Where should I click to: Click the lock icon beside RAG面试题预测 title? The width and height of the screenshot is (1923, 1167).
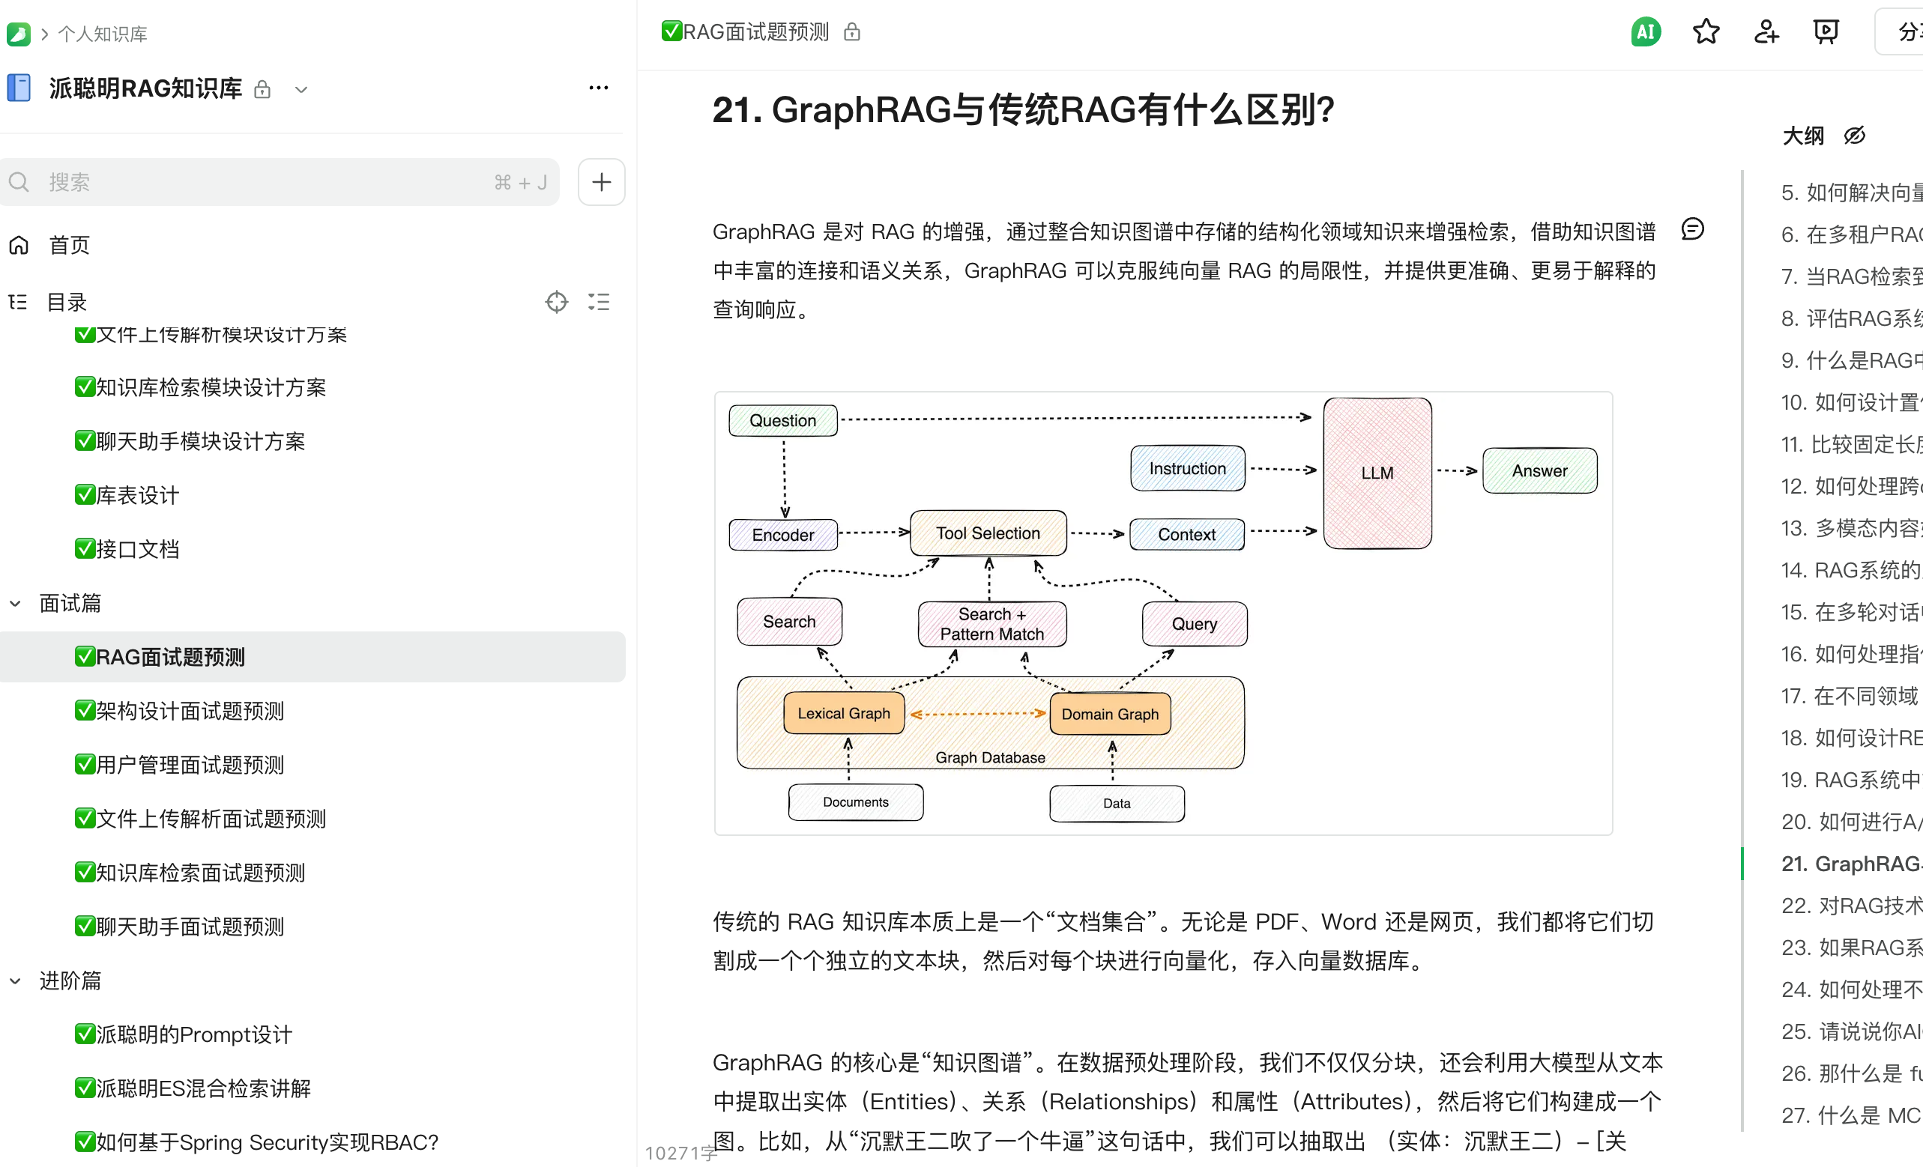pos(851,32)
